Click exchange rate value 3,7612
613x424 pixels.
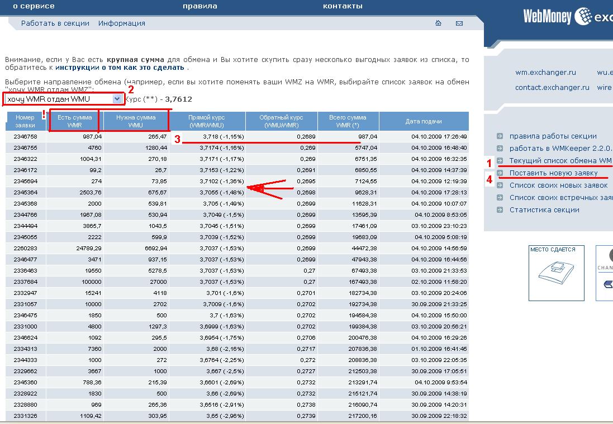point(179,99)
